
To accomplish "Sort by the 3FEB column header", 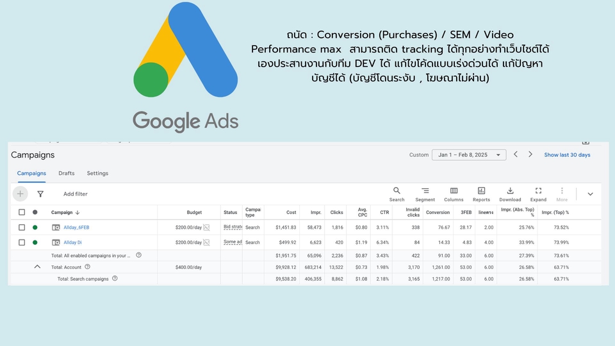I will [466, 212].
